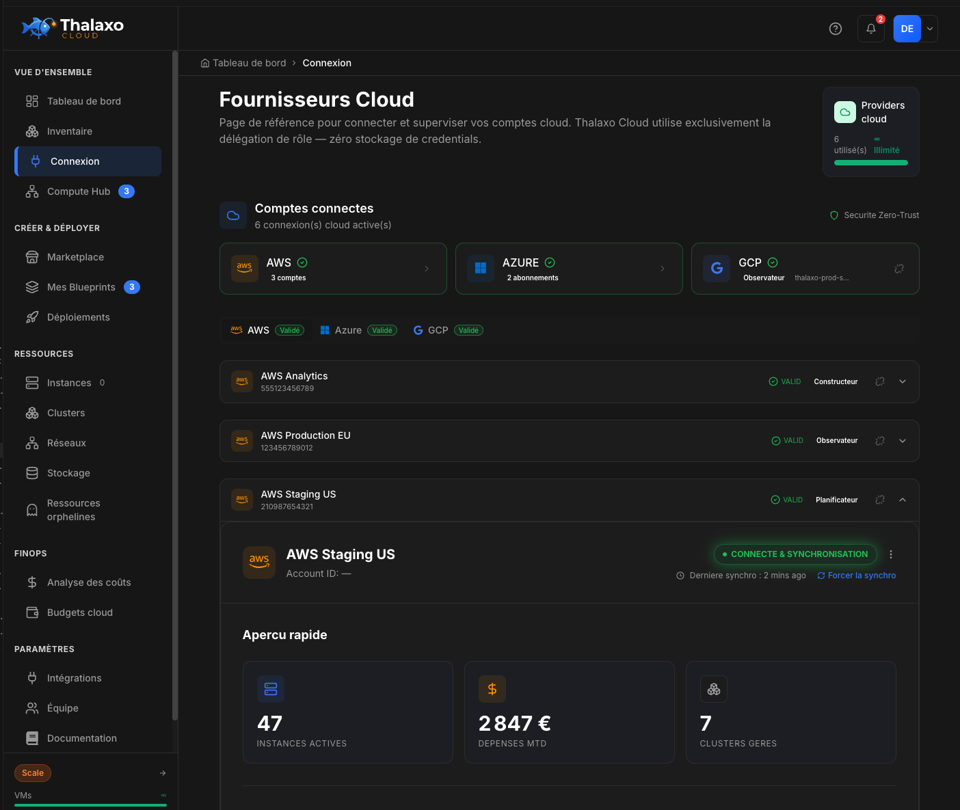Open Tableau de bord in sidebar

88,101
